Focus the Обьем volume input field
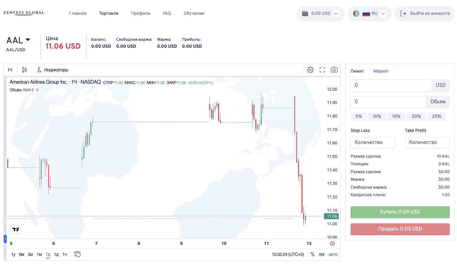 [388, 102]
